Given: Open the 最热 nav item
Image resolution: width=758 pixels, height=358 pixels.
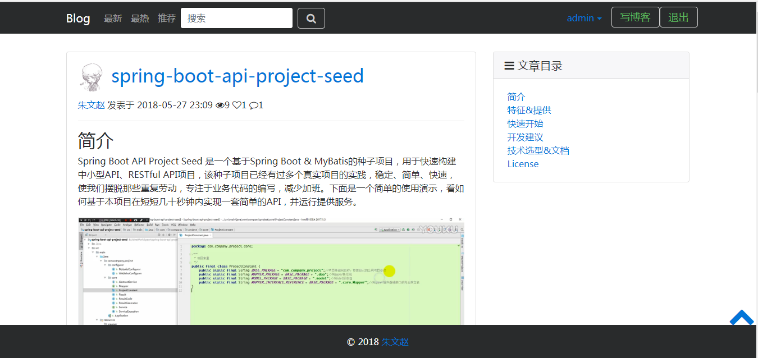Looking at the screenshot, I should [140, 18].
